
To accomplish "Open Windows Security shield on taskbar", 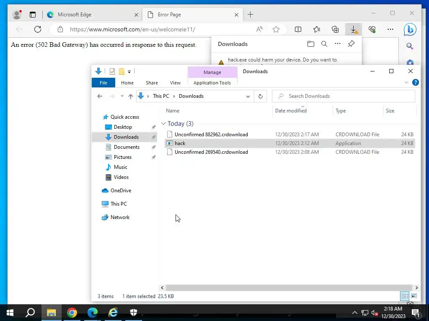I will tap(134, 313).
